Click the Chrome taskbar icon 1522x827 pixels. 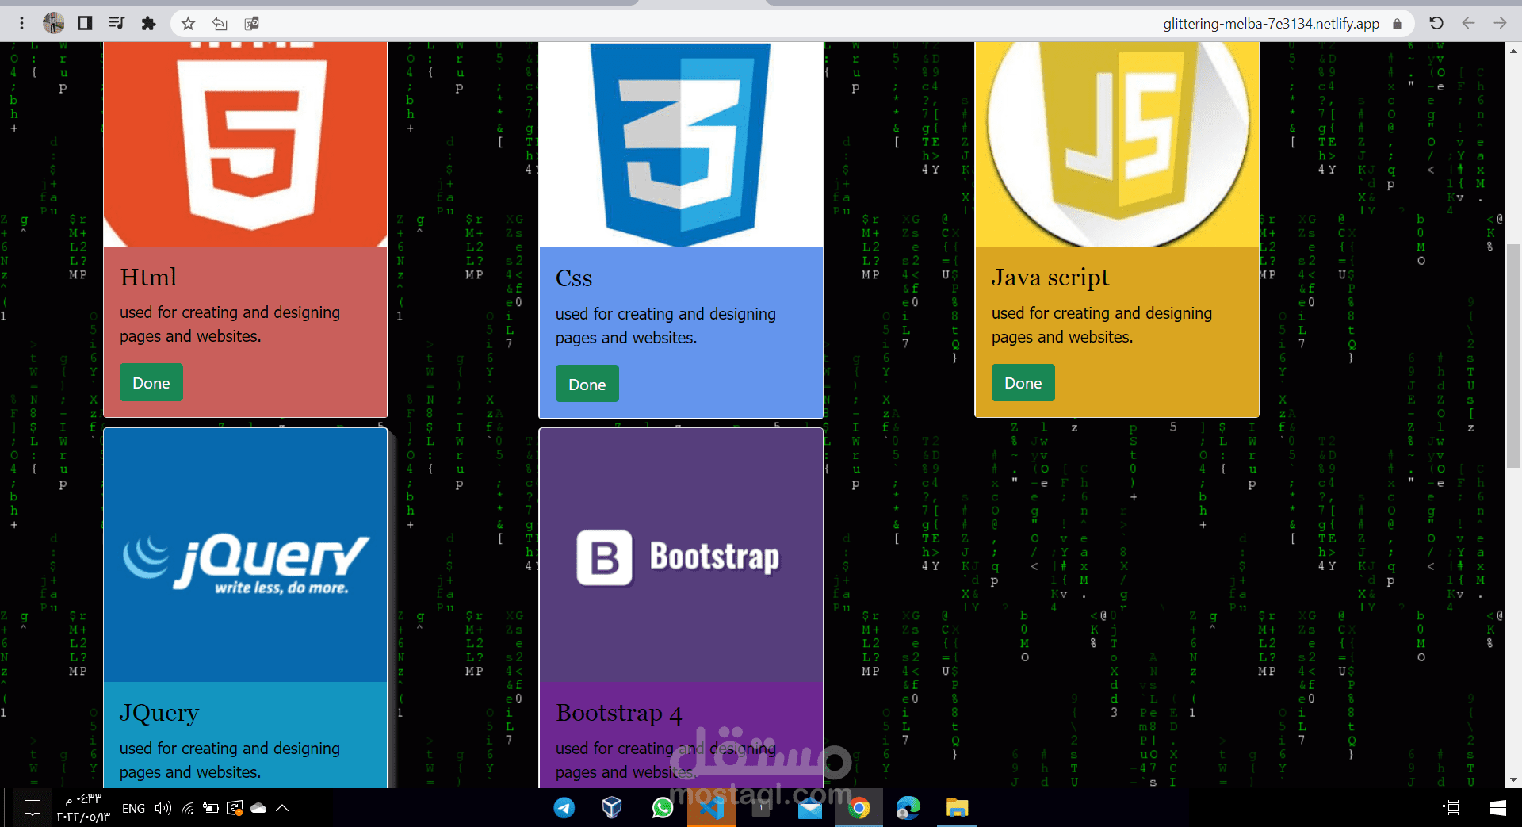(x=859, y=808)
